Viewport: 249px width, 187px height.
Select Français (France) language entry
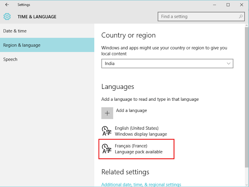pos(136,149)
